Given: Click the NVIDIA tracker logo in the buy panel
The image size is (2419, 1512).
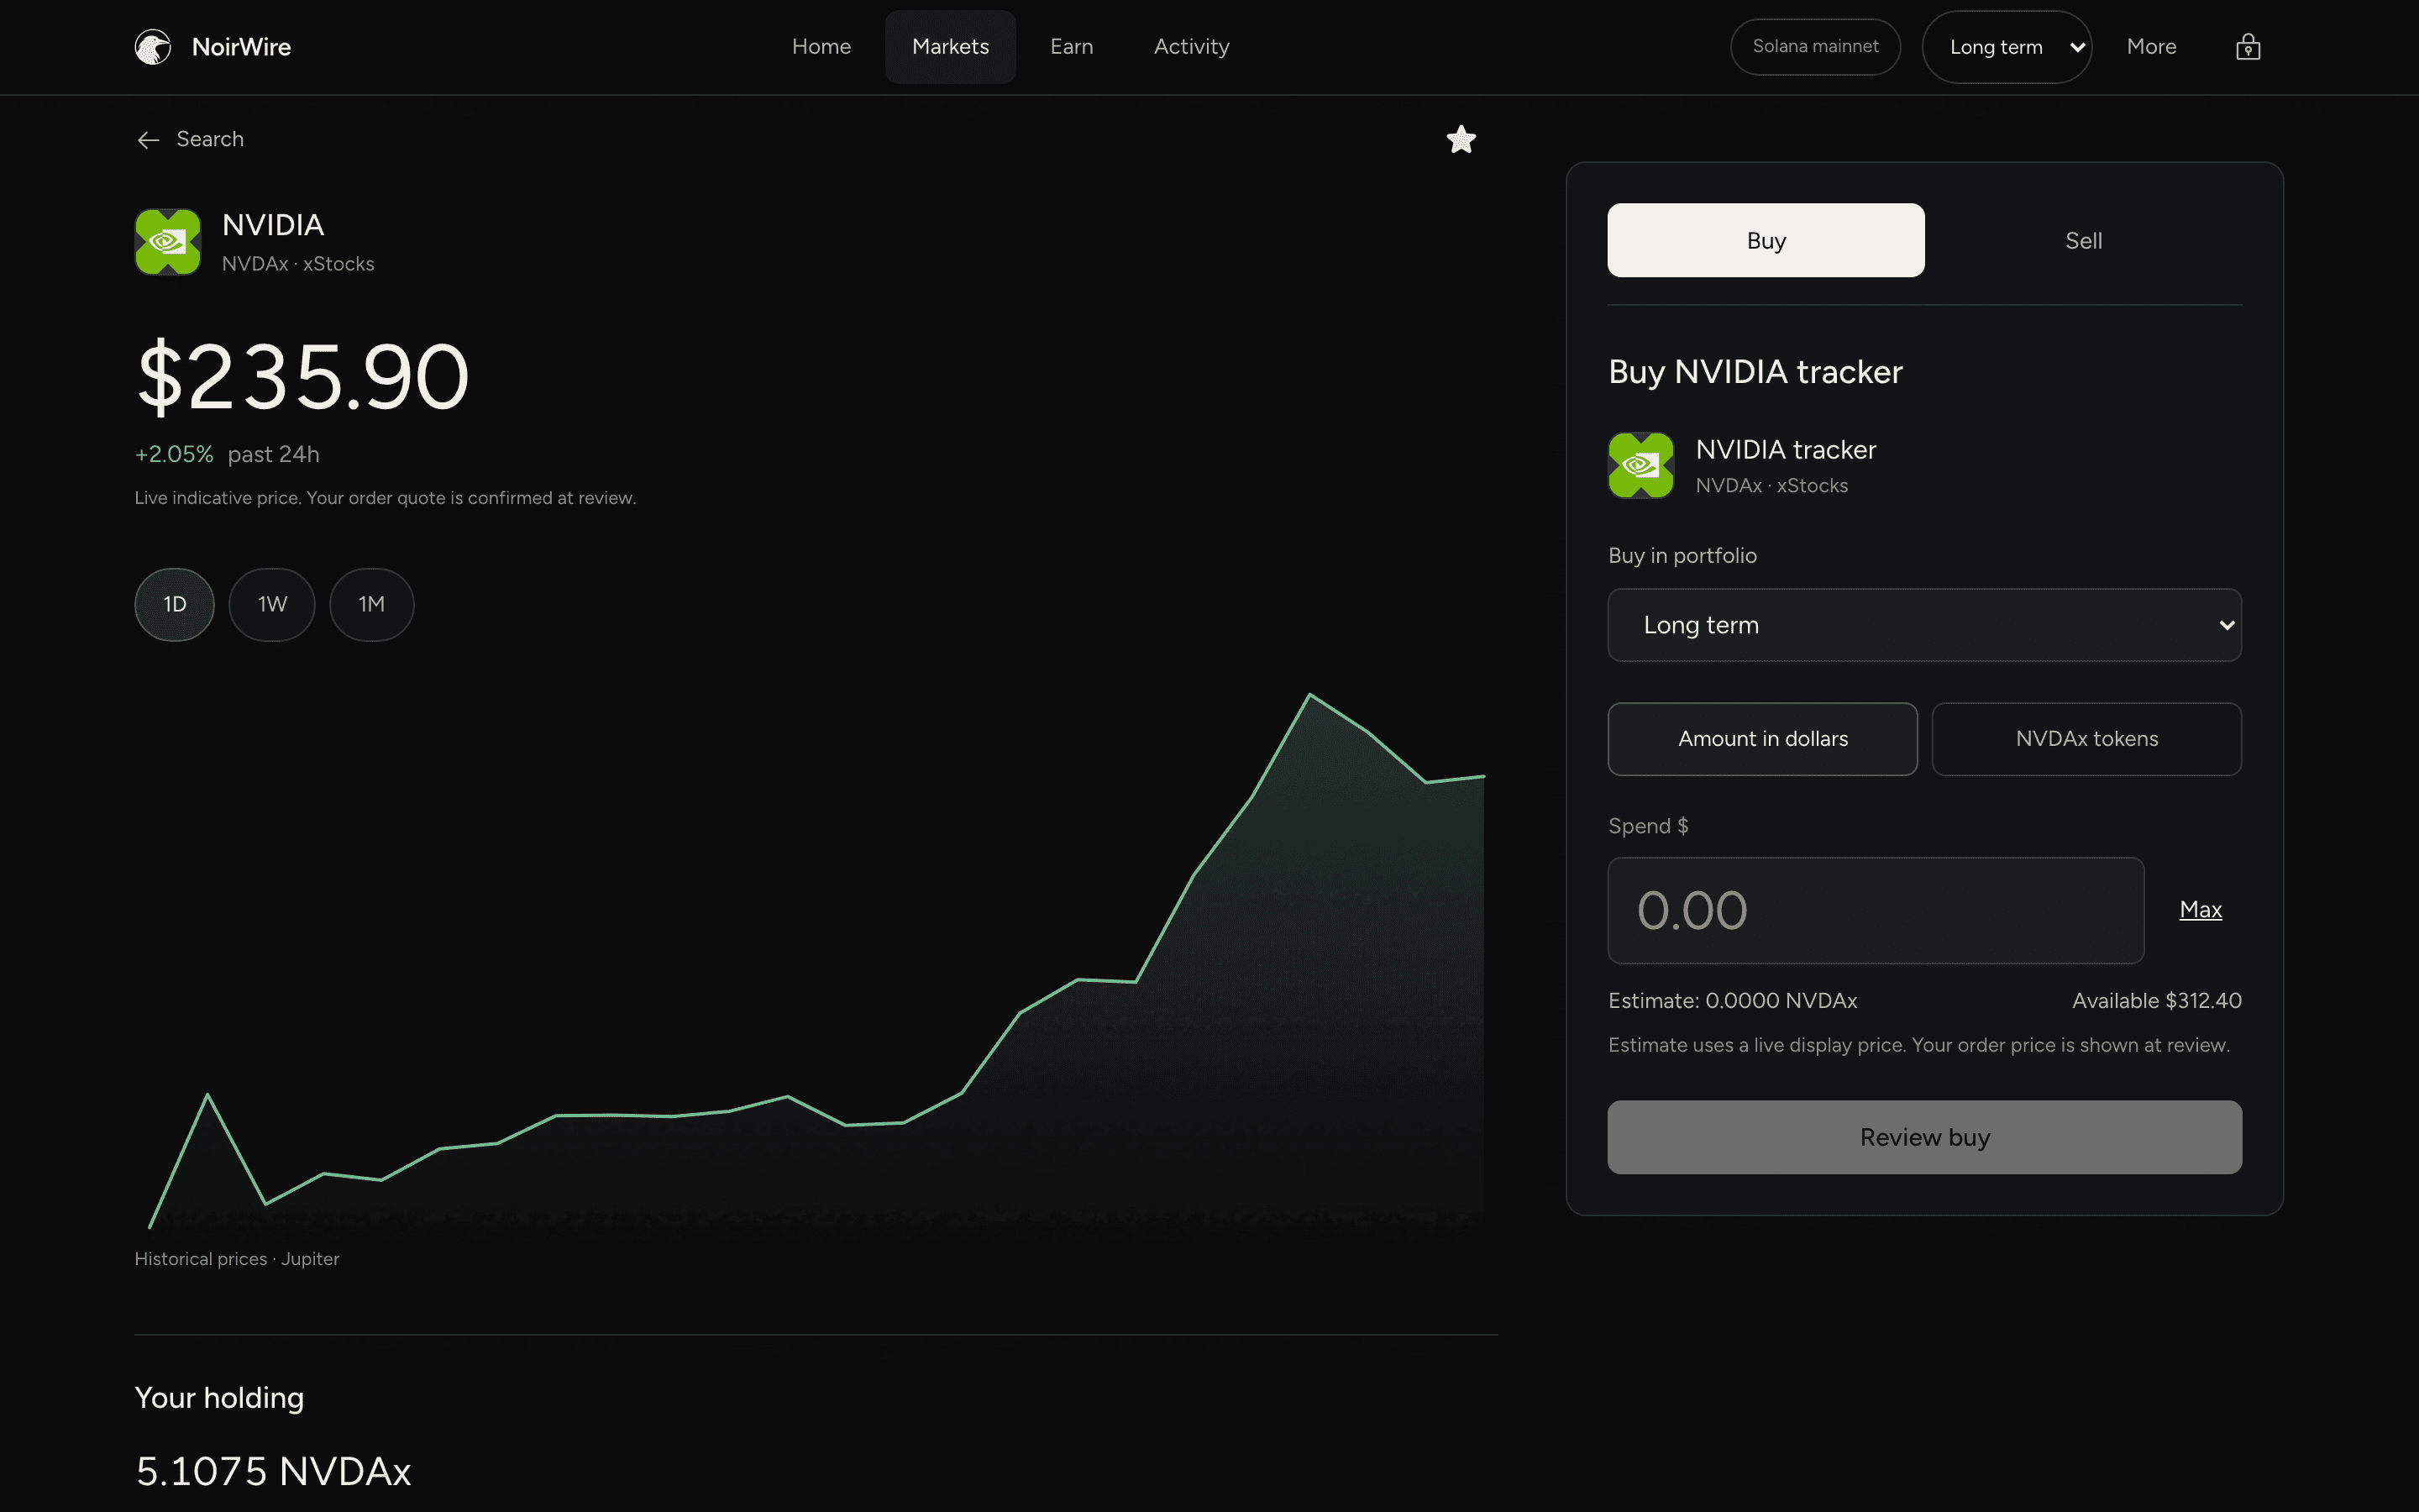Looking at the screenshot, I should pos(1640,465).
